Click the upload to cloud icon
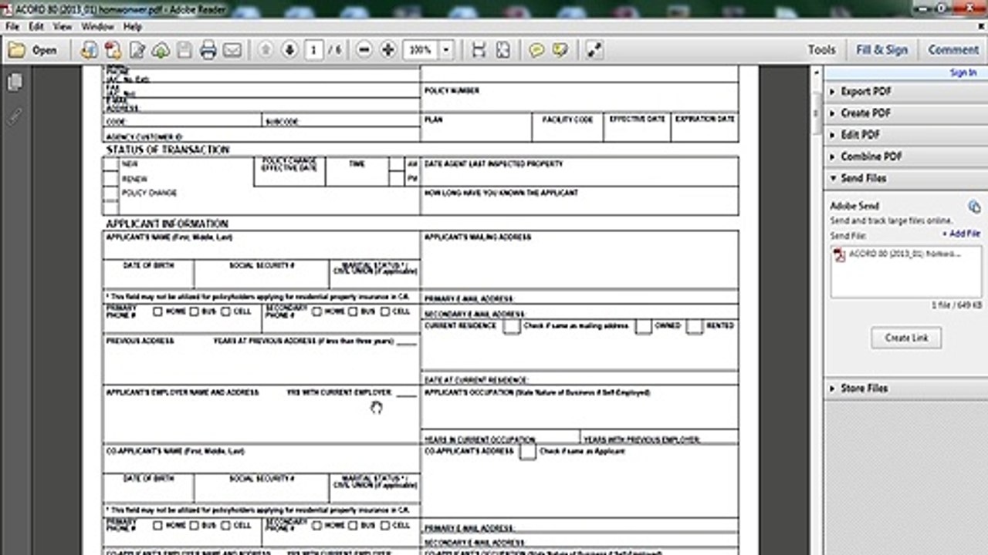988x555 pixels. pos(161,50)
